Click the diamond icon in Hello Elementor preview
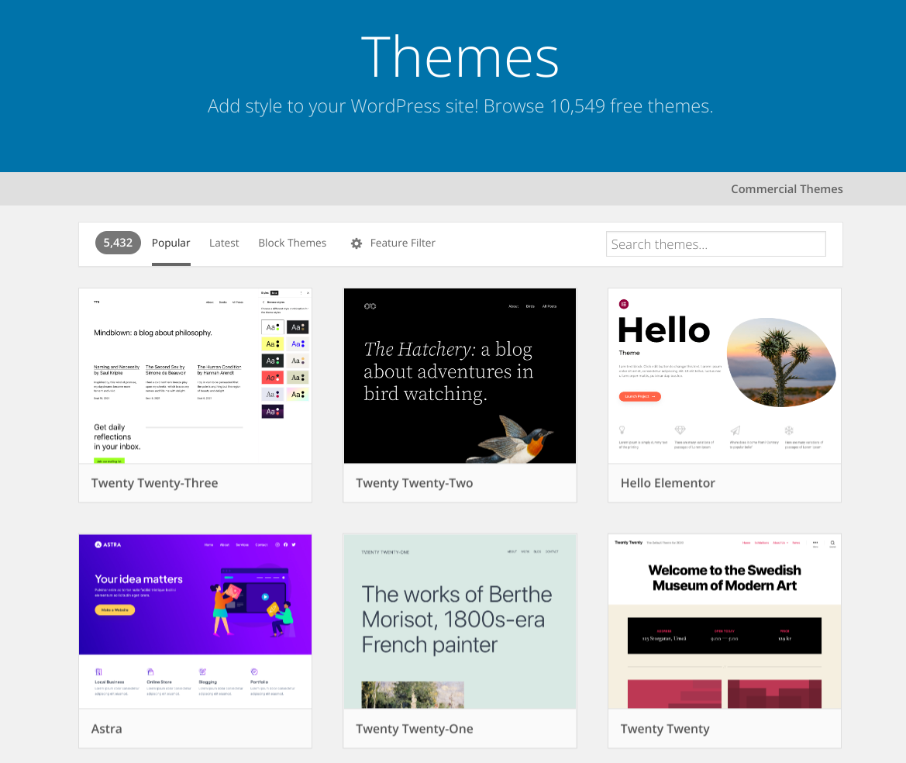This screenshot has width=906, height=763. coord(680,430)
